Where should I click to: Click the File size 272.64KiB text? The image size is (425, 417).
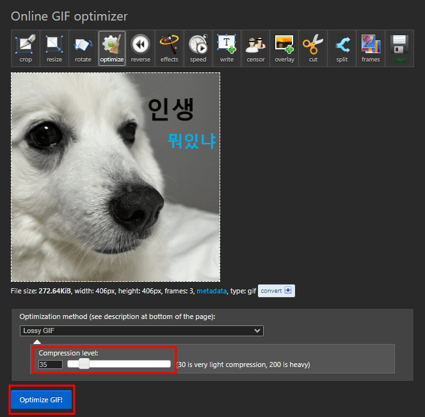[x=41, y=291]
